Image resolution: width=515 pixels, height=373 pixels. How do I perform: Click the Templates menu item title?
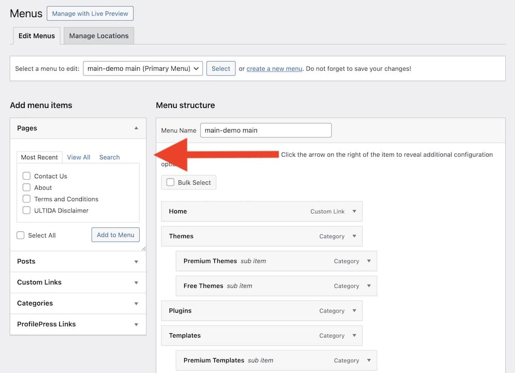(x=185, y=335)
